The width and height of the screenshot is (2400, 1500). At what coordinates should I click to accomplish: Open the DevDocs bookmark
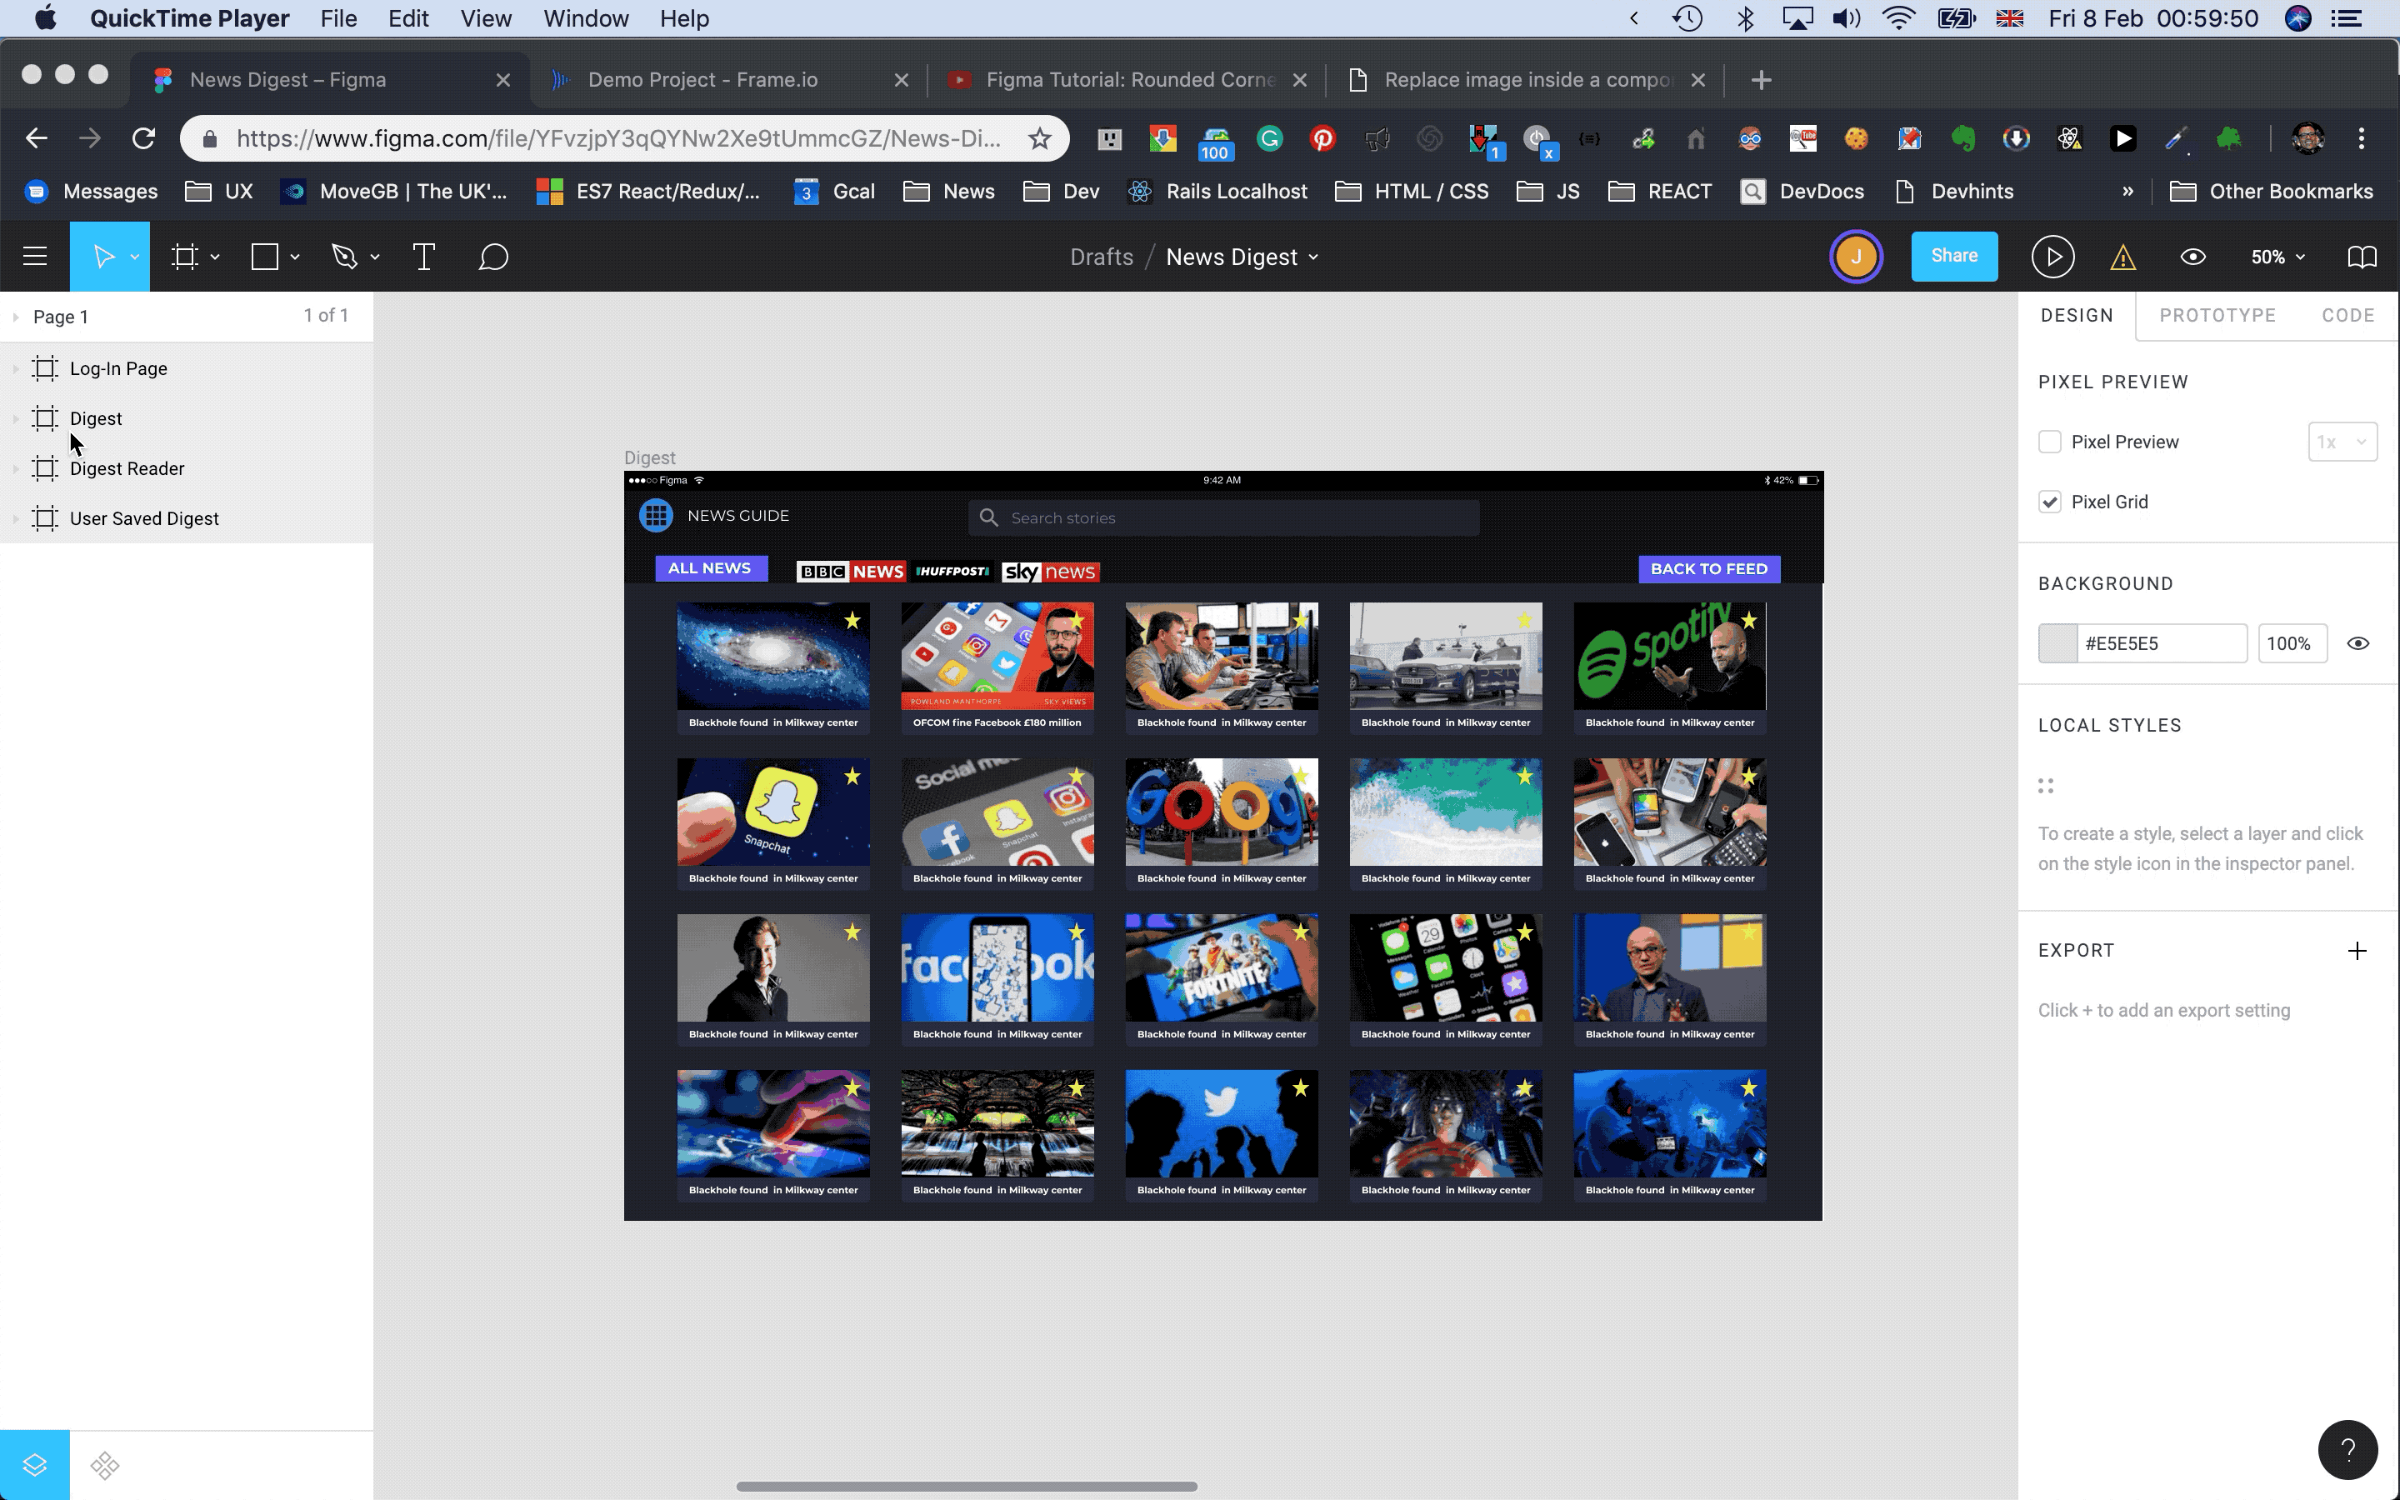click(1803, 192)
